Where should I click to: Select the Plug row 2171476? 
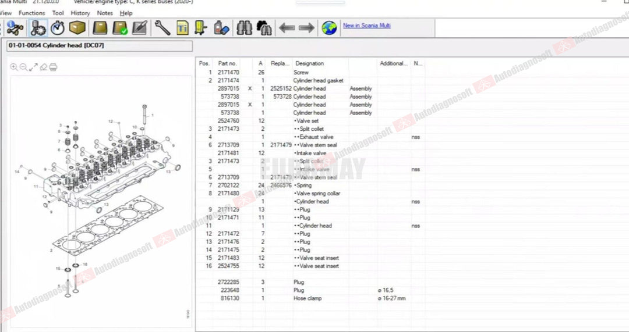tap(310, 242)
